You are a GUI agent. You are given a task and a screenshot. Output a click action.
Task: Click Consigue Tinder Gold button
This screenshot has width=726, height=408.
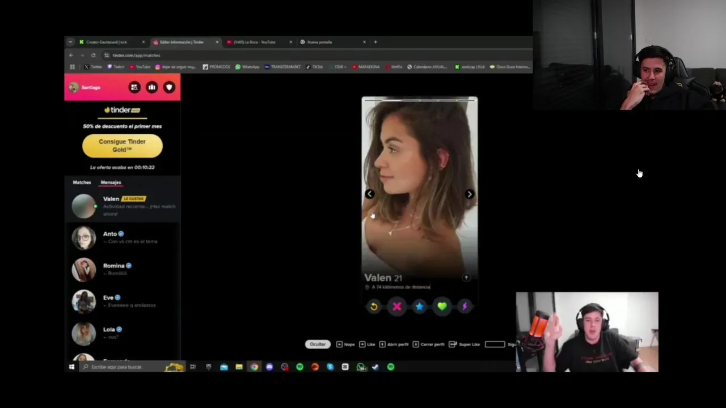123,146
